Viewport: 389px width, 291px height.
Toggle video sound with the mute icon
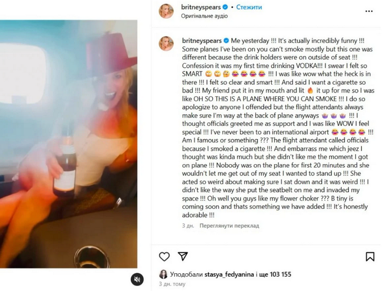[x=137, y=279]
